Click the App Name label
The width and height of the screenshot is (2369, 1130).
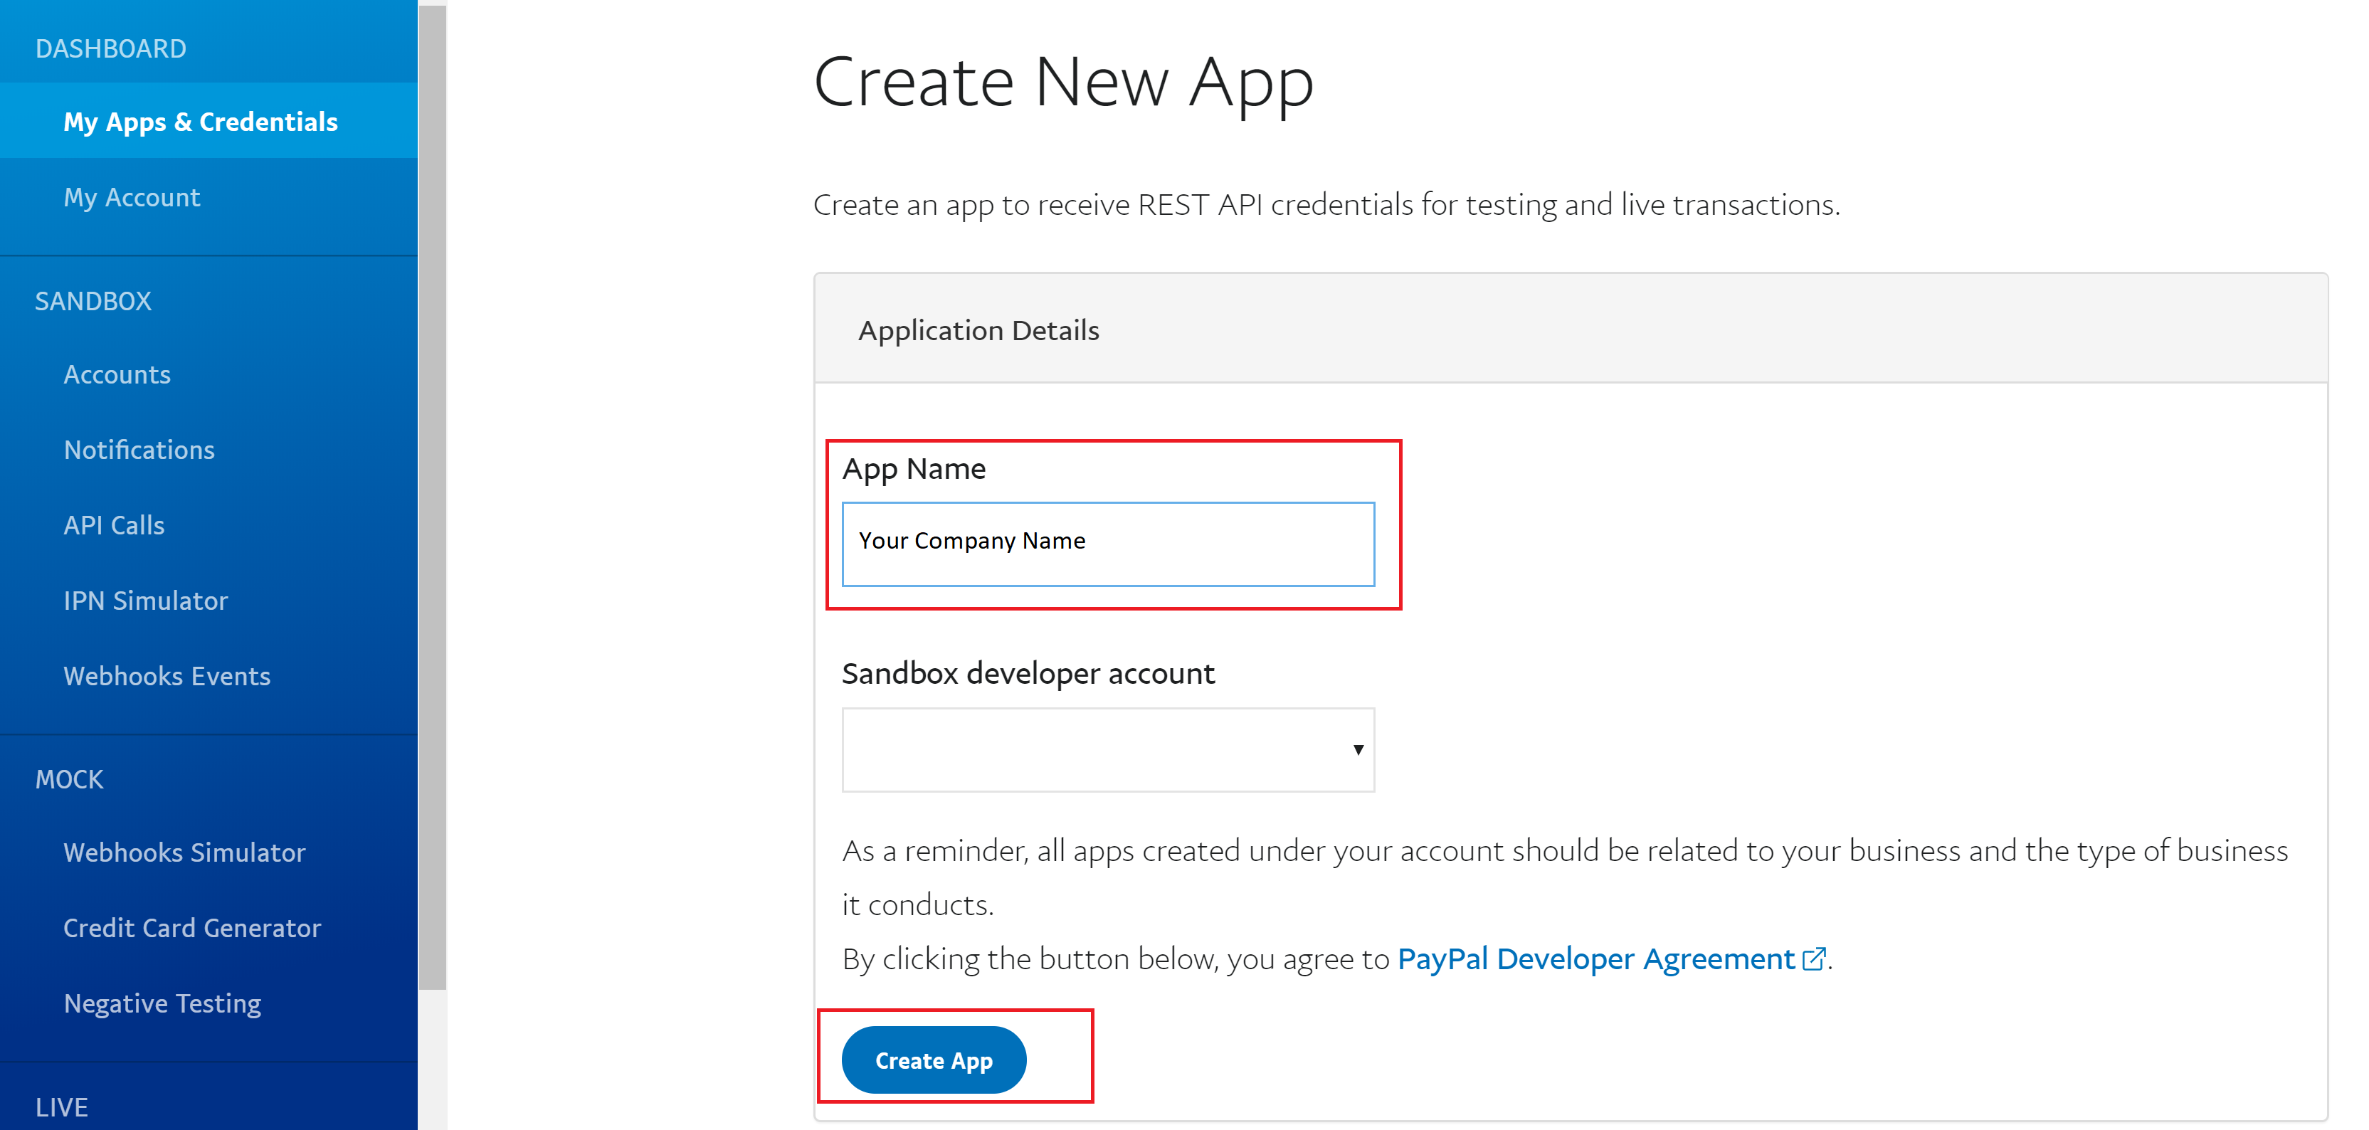click(914, 470)
